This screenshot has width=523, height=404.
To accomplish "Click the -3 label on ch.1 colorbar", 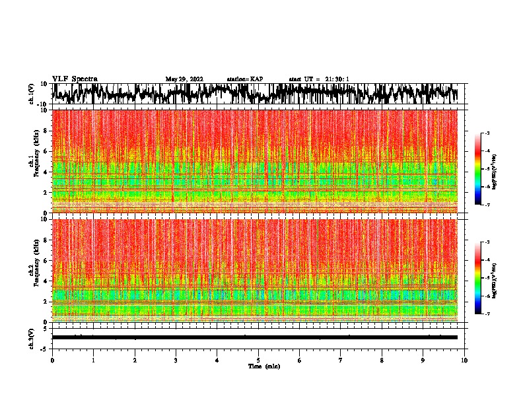I will click(487, 133).
